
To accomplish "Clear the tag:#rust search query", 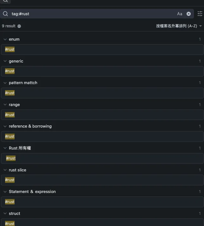I will [x=189, y=14].
